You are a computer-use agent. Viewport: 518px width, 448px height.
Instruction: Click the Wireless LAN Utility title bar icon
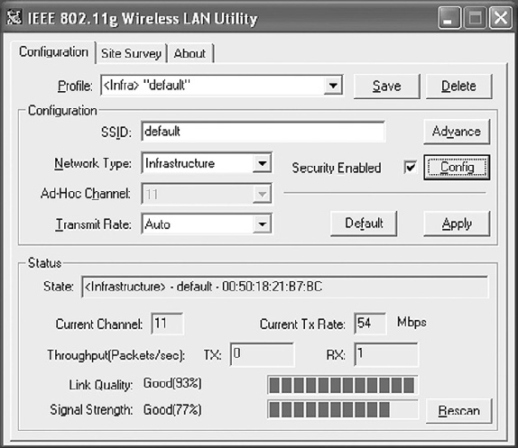14,17
